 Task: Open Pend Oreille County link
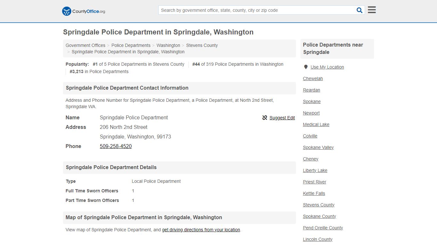point(323,228)
